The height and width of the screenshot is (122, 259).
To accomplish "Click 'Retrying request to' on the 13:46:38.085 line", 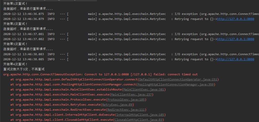I will click(191, 59).
